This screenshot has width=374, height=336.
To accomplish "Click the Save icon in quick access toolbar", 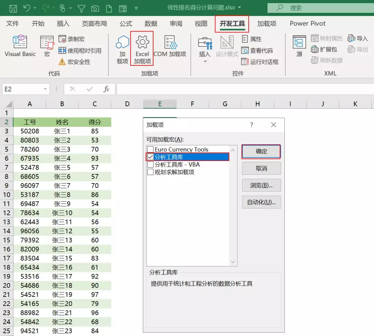I will coord(13,9).
